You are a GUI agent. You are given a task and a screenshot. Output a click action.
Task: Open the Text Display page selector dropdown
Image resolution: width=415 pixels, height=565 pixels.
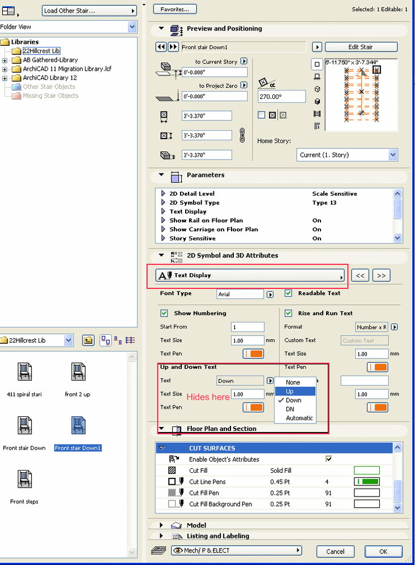pyautogui.click(x=250, y=275)
